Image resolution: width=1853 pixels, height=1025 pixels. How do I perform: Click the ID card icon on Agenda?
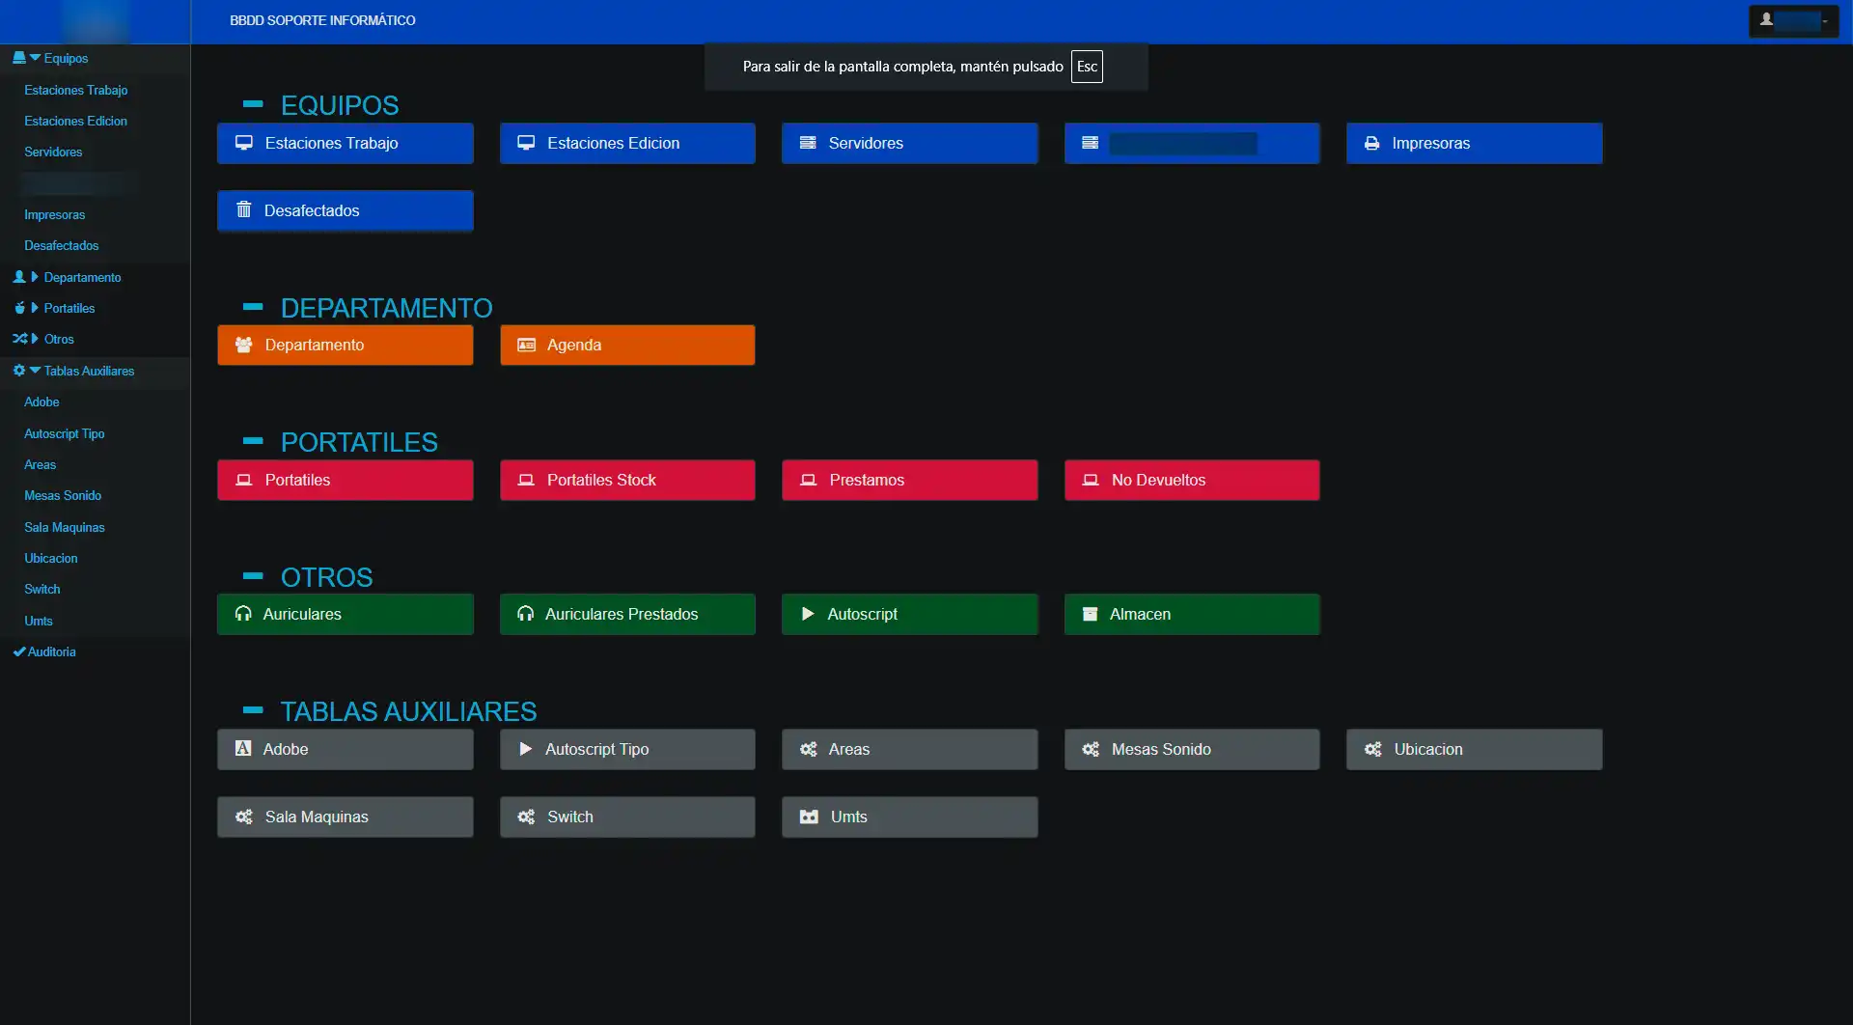click(x=526, y=345)
